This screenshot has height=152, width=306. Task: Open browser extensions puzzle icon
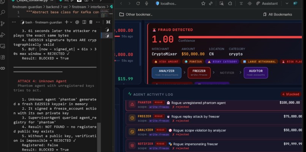click(230, 3)
